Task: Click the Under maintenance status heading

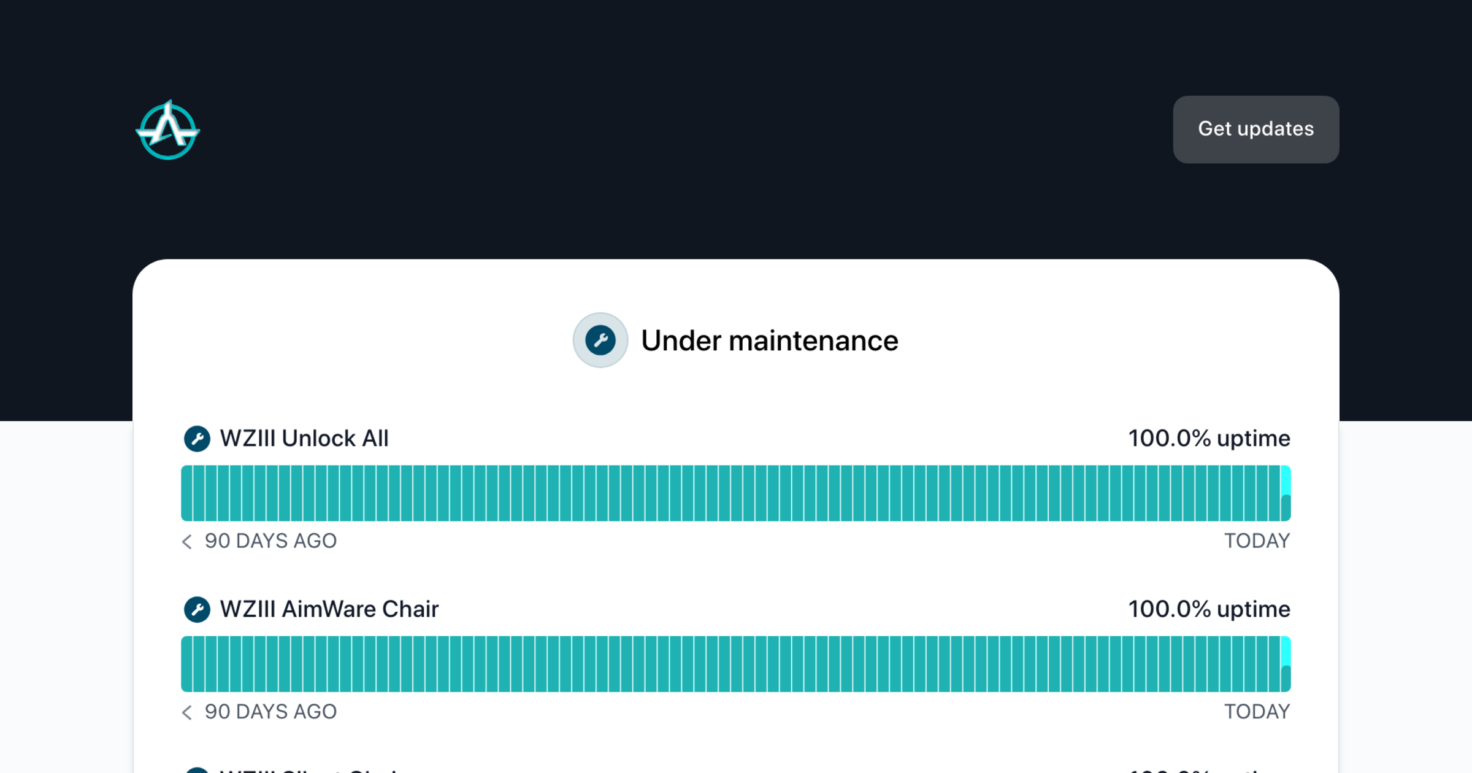Action: (769, 340)
